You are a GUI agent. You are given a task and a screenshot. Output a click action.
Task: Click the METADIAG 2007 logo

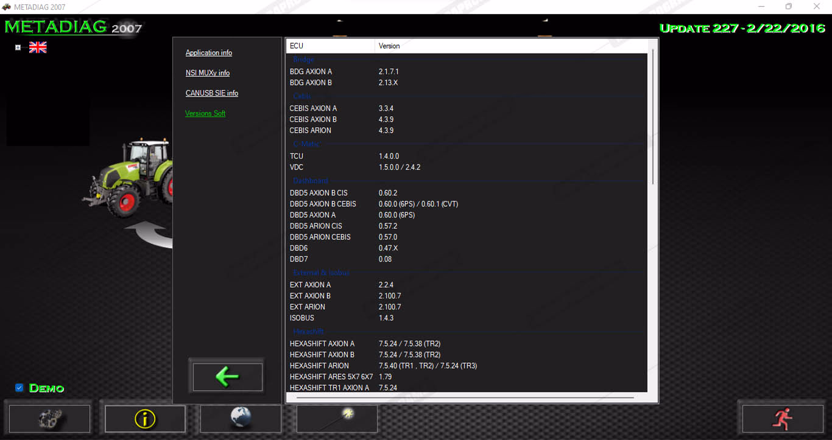tap(73, 27)
